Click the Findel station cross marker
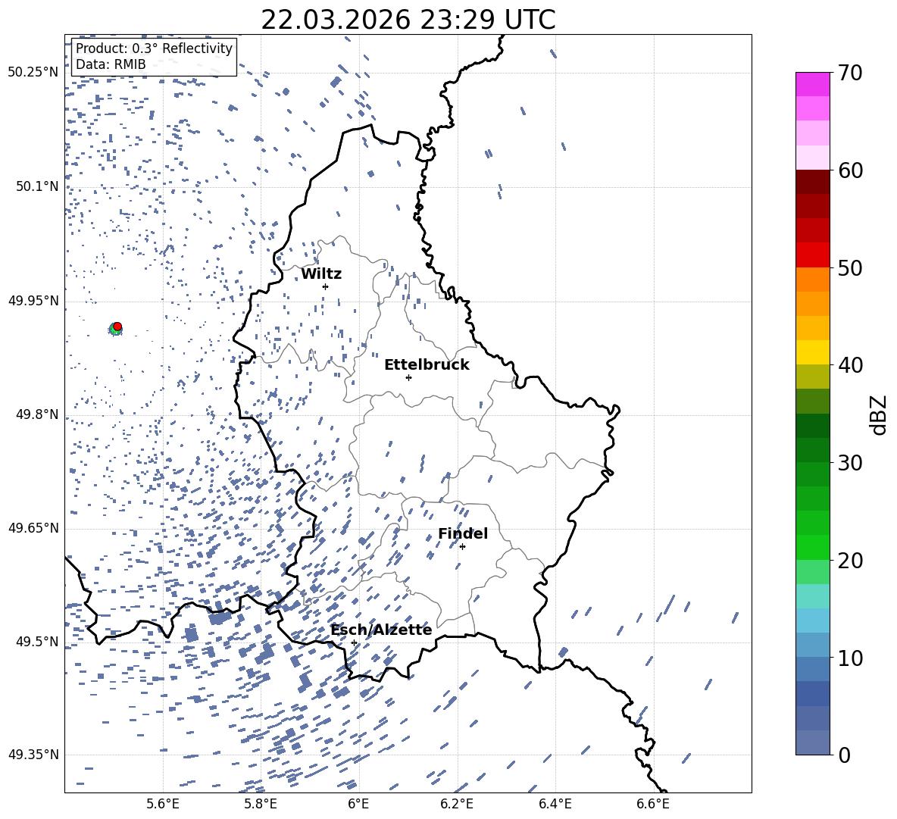The image size is (897, 819). (x=462, y=547)
